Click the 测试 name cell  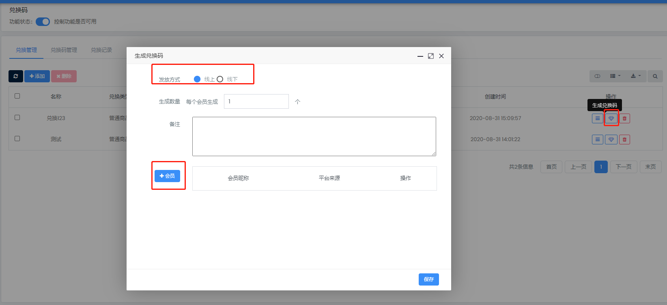tap(56, 139)
